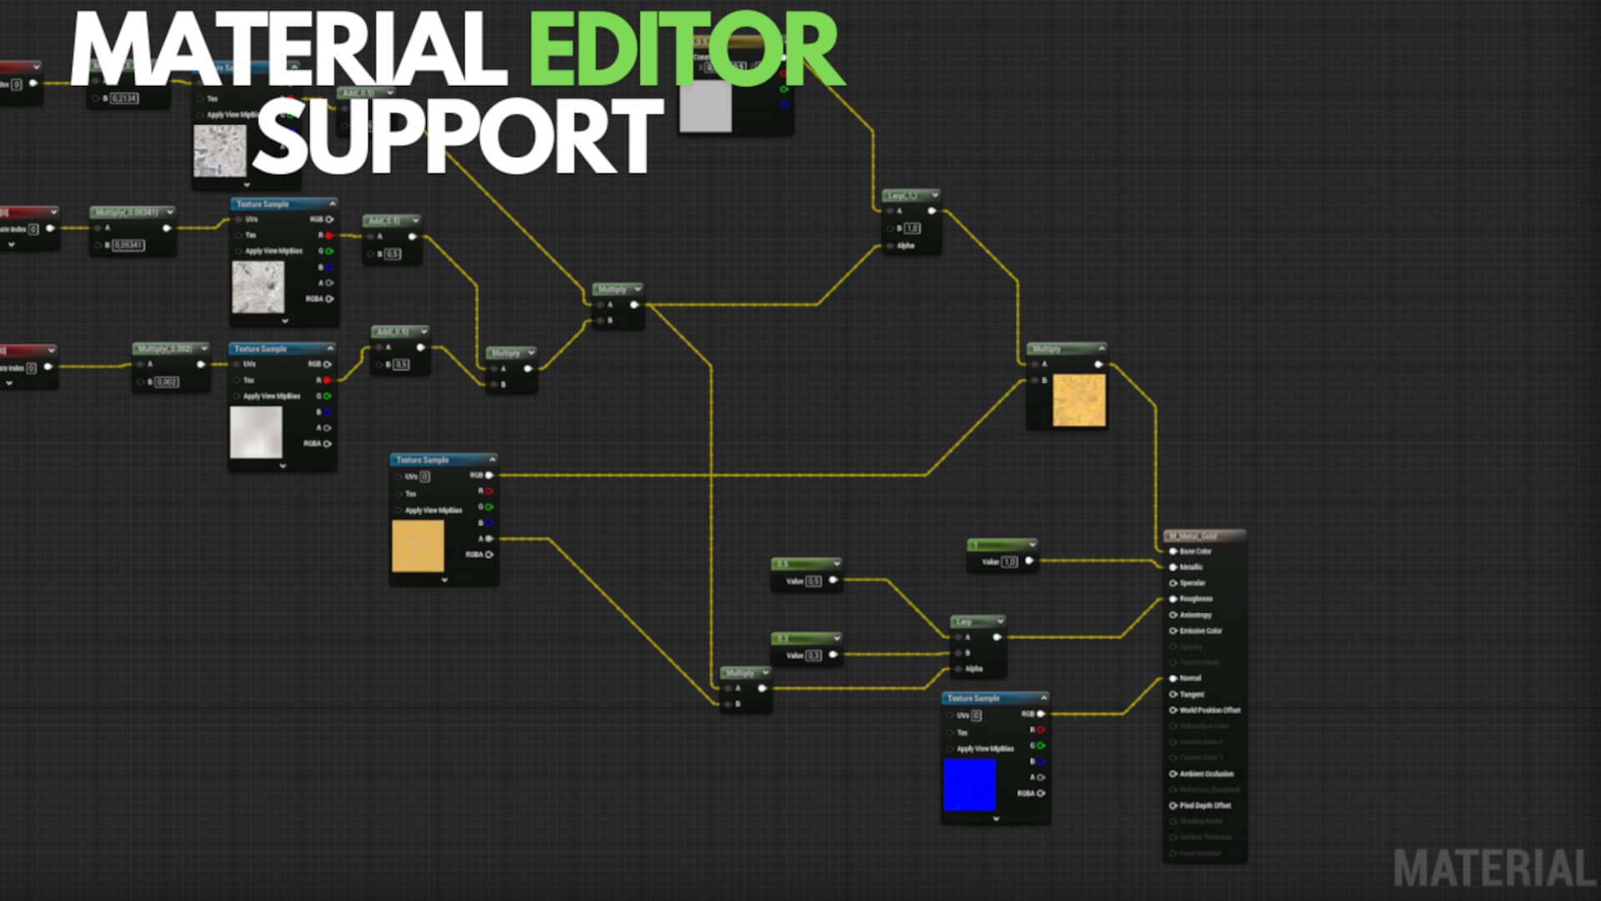
Task: Click the Specular input pin on M_Metal_Gold
Action: (x=1173, y=583)
